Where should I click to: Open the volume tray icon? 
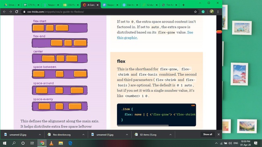tap(230, 143)
